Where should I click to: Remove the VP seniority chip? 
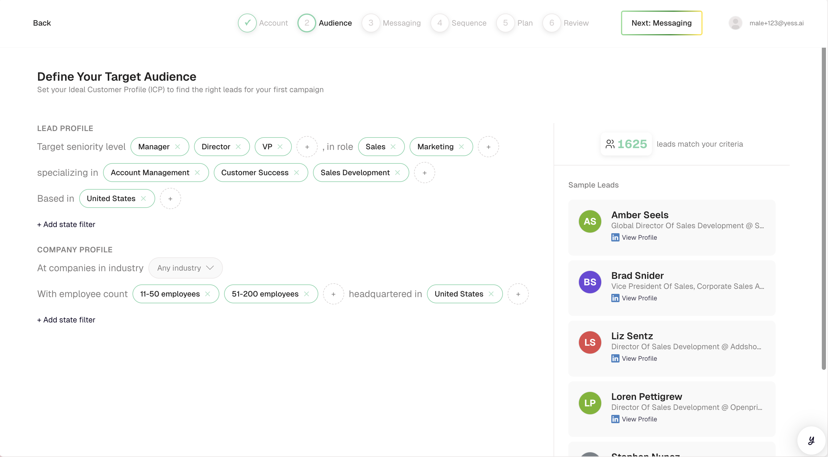[280, 147]
